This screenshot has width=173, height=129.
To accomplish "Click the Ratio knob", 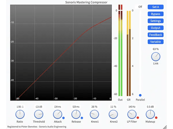I will tap(20, 114).
